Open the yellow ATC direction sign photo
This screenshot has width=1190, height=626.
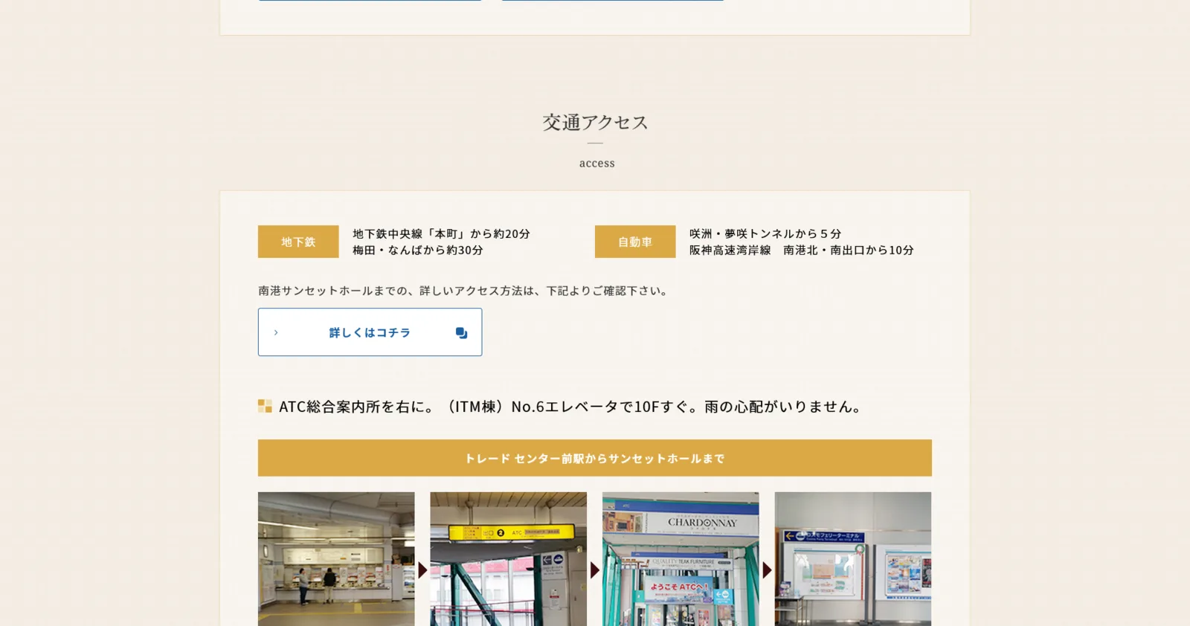(x=509, y=559)
